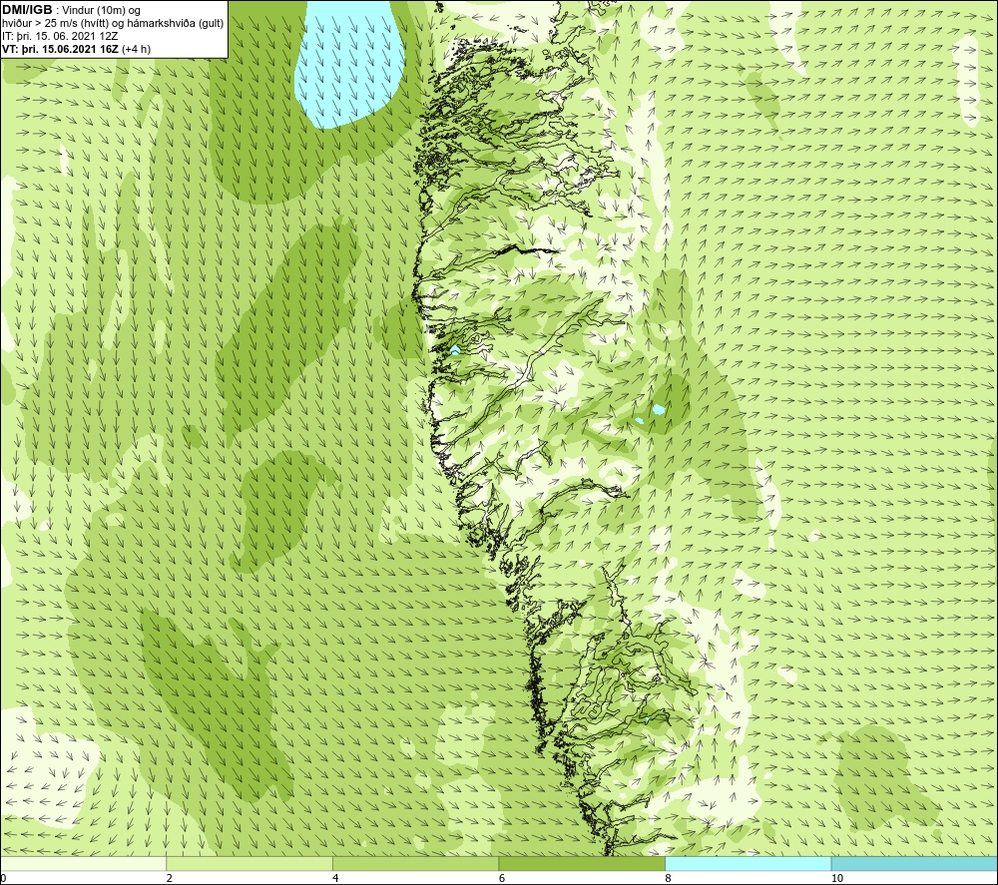998x885 pixels.
Task: Click the DMI/IGB title in the legend box
Action: click(x=27, y=10)
